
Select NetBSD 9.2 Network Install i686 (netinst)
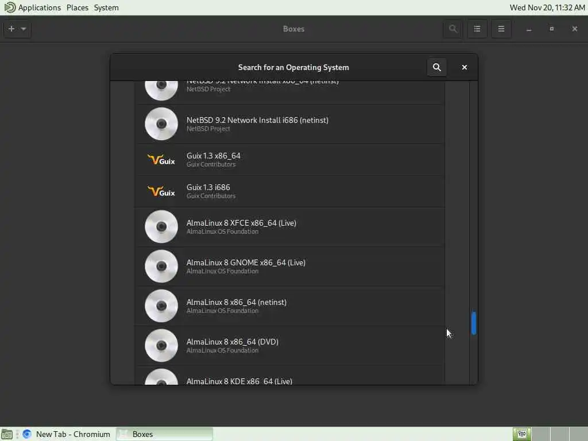(x=289, y=124)
